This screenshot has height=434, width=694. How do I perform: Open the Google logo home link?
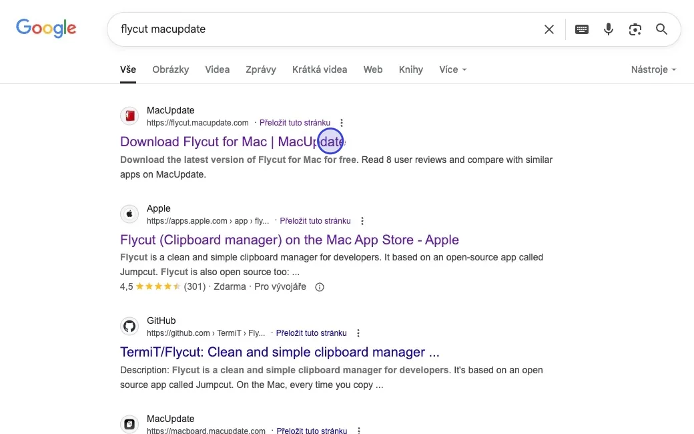pos(46,28)
